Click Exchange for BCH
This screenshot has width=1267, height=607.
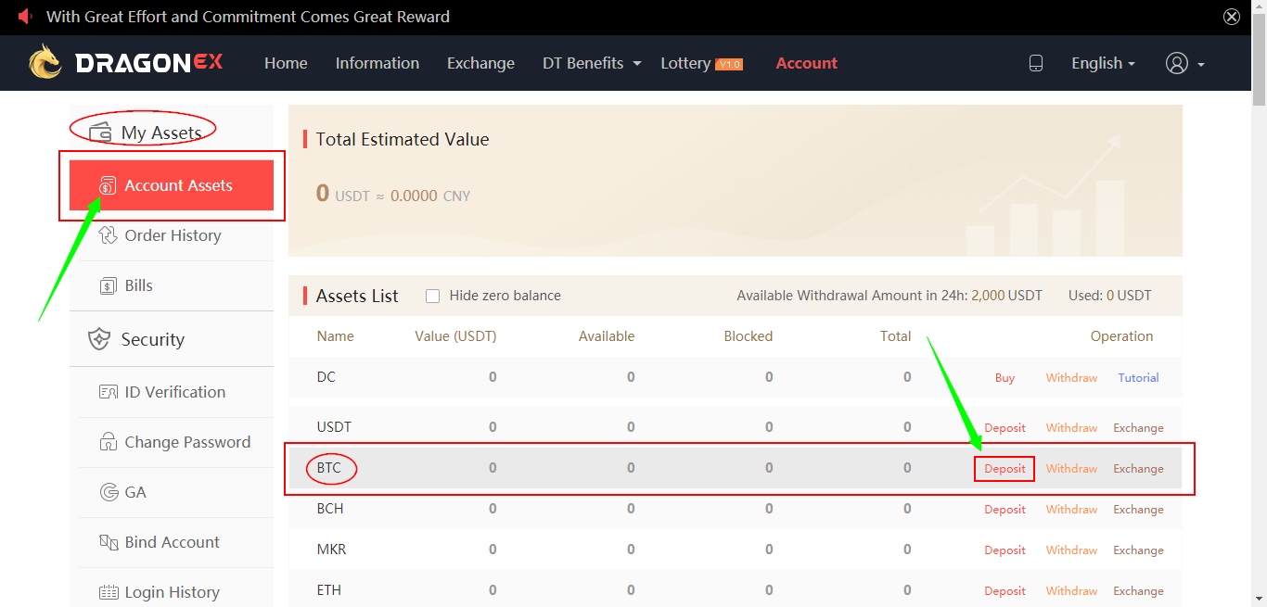[1138, 510]
